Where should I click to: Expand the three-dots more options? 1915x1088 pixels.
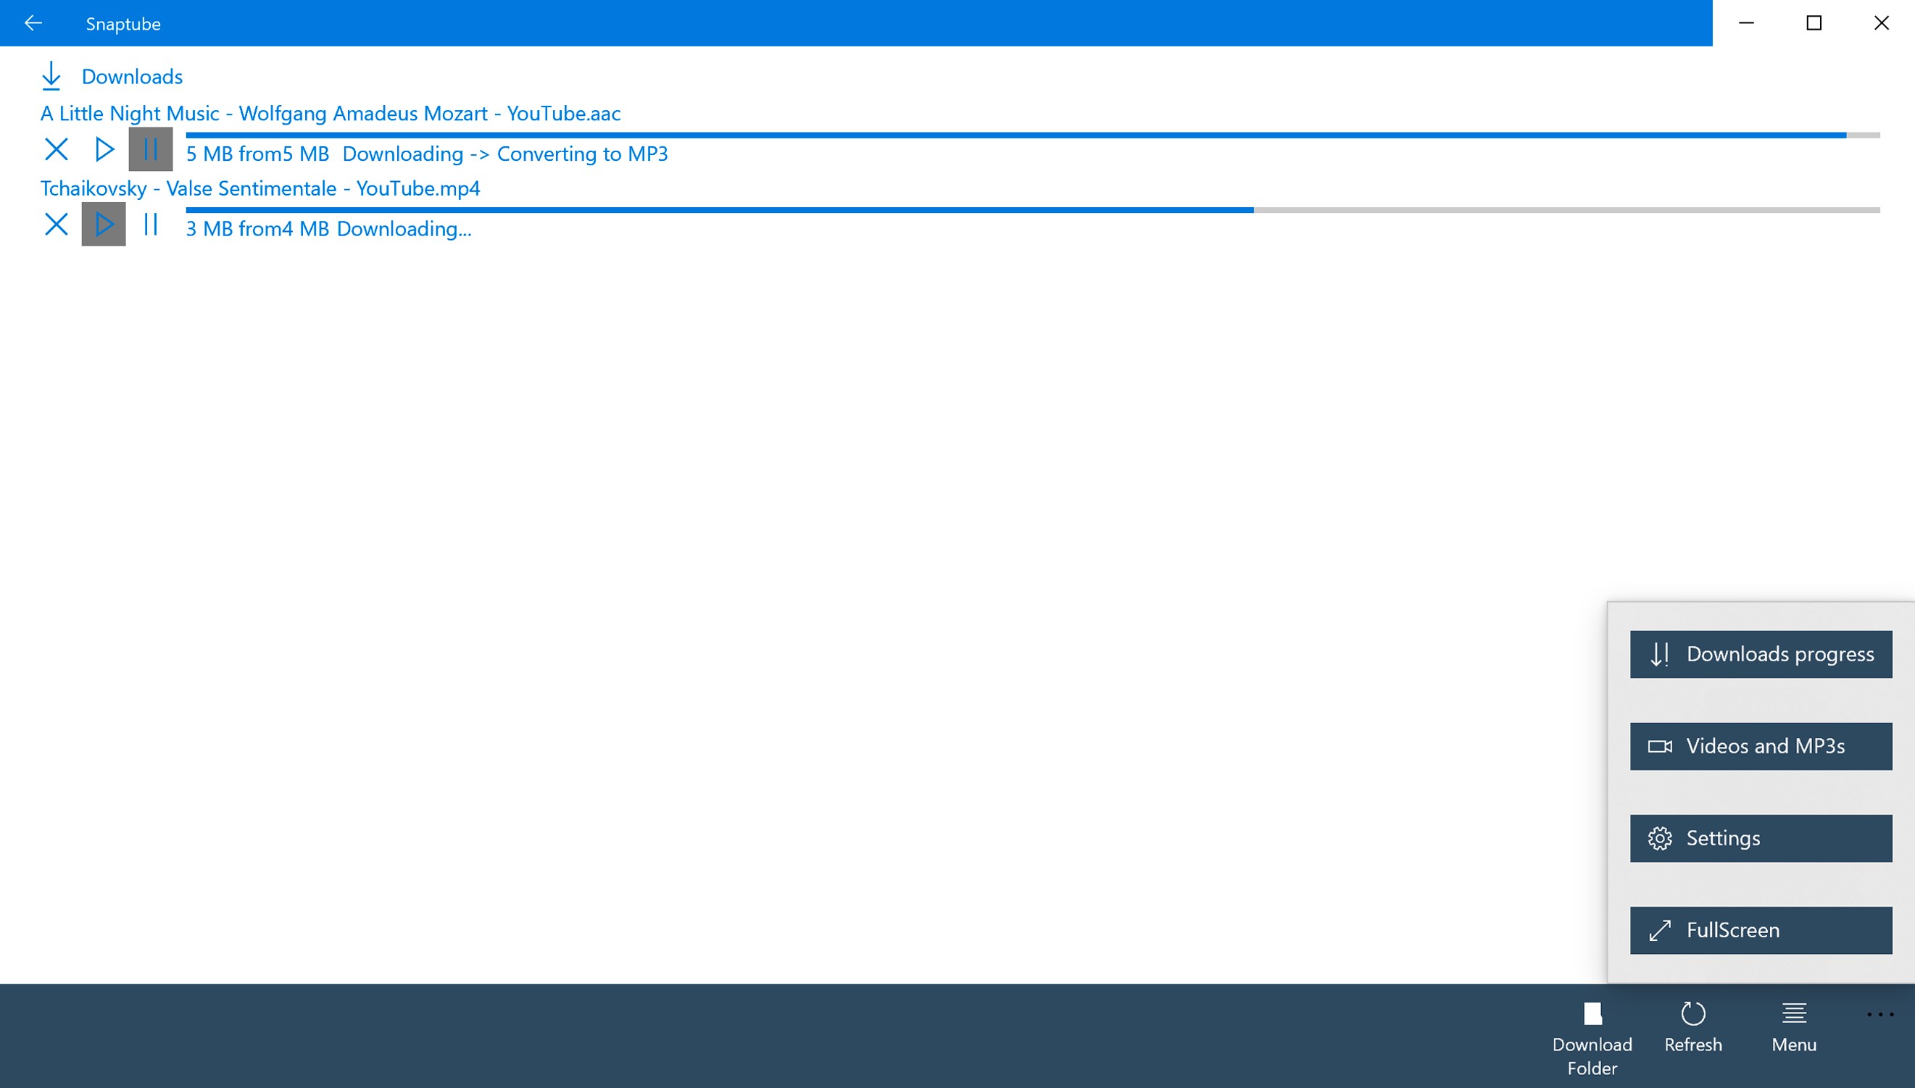[1880, 1014]
